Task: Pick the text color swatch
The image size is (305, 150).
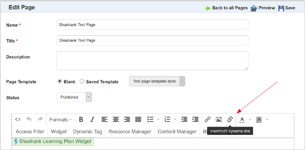Action: click(242, 119)
